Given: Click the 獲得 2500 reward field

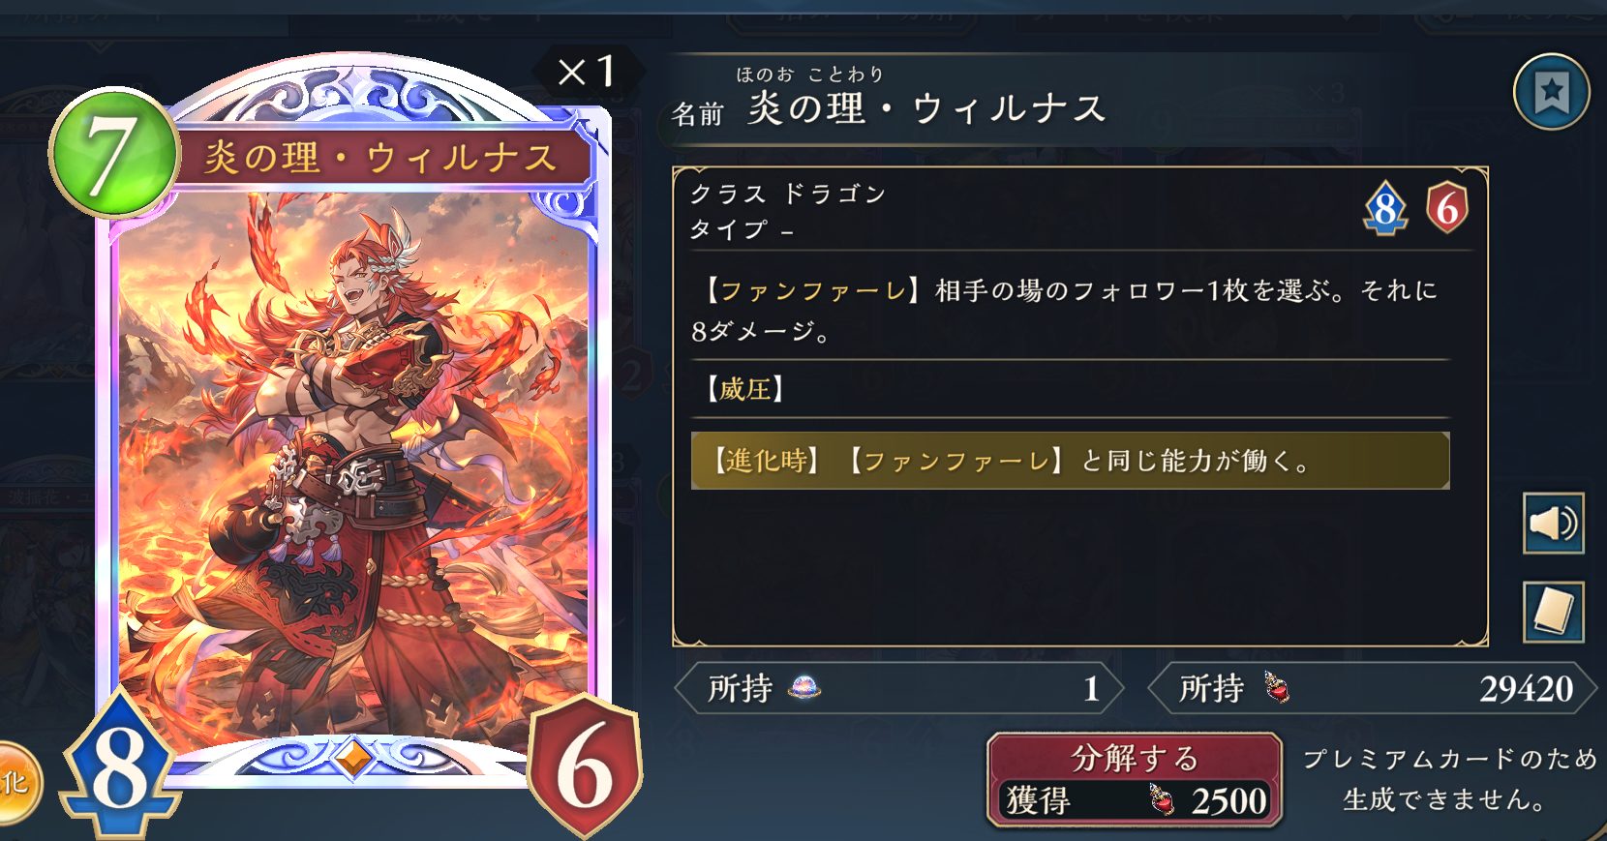Looking at the screenshot, I should (x=1135, y=801).
